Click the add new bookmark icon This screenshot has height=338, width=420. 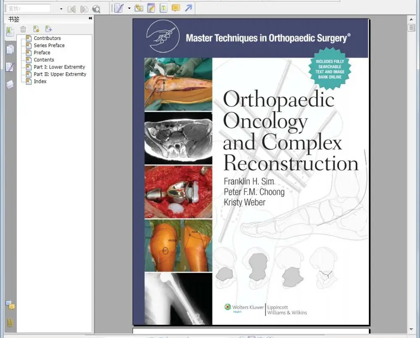(36, 29)
